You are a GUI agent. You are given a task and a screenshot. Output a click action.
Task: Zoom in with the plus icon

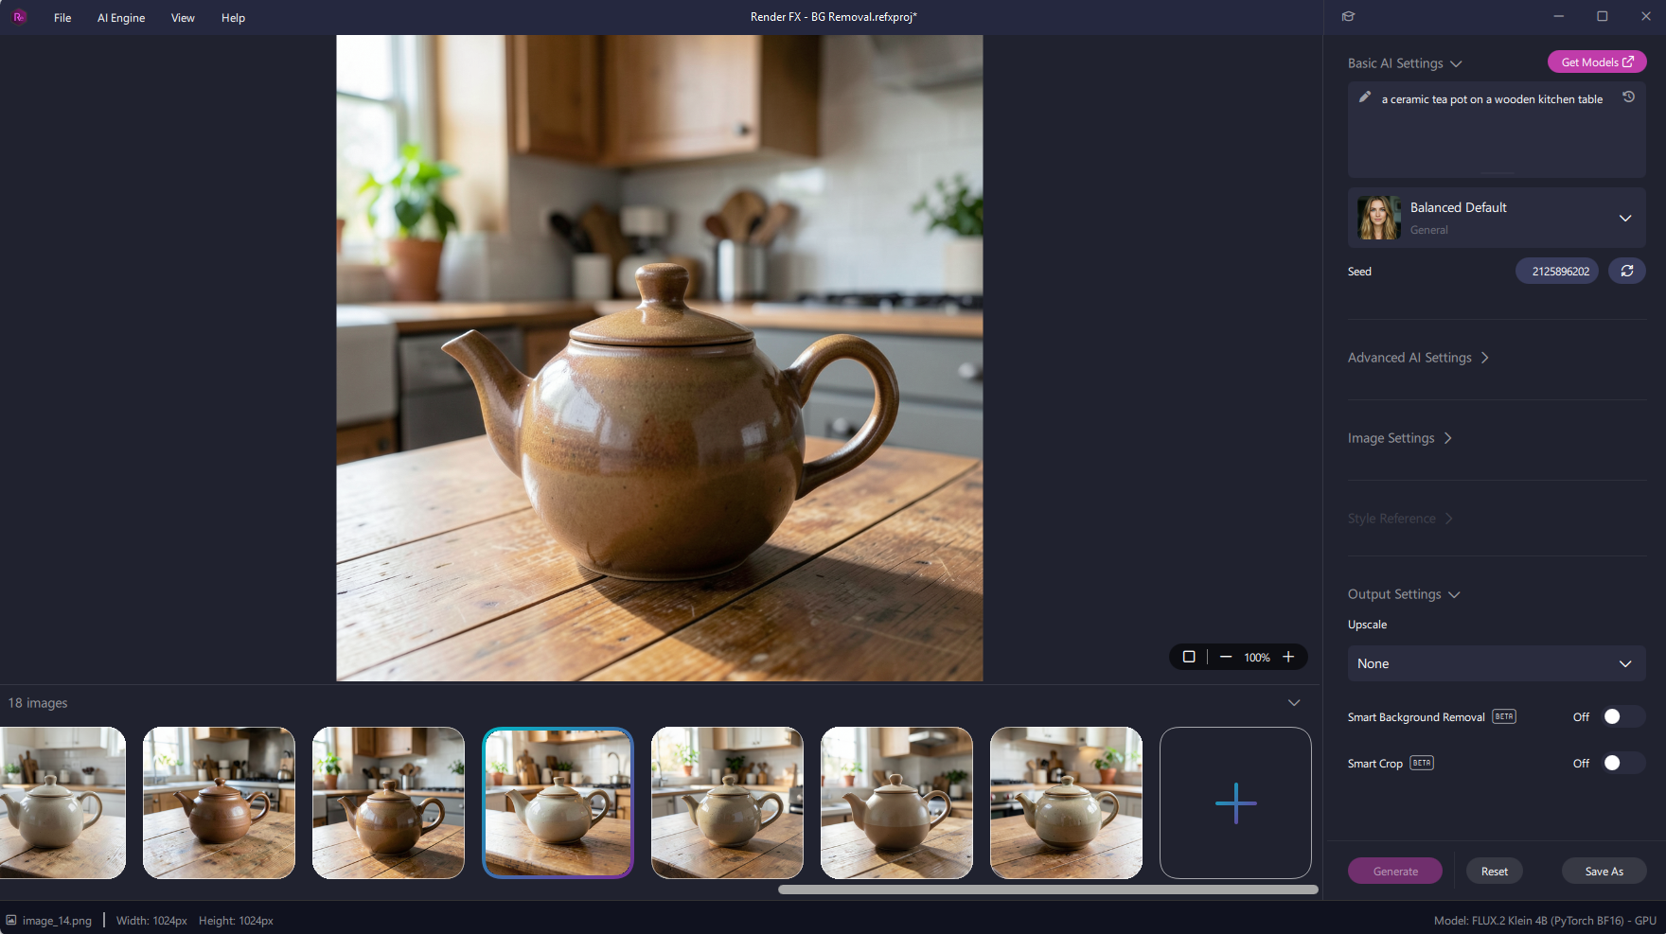click(1288, 657)
